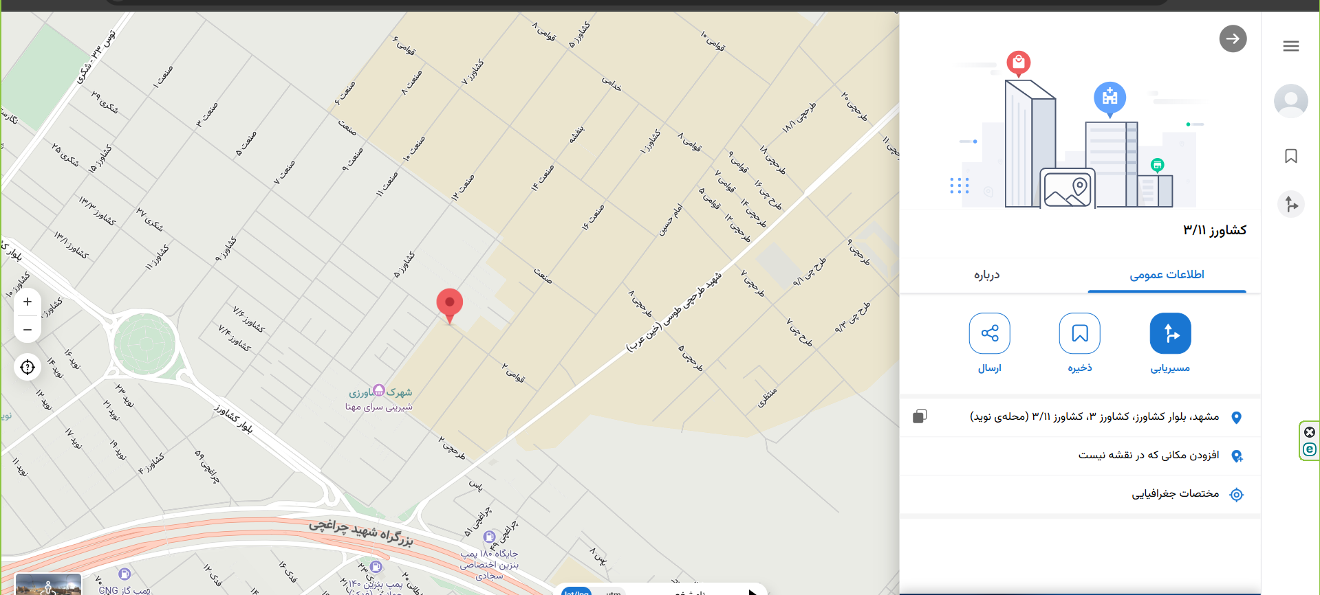Copy the address with the copy icon
Image resolution: width=1320 pixels, height=595 pixels.
(x=920, y=416)
